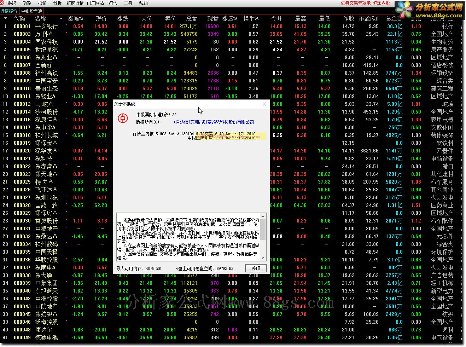Open the 系统 menu
Screen dimensions: 466x347
(12, 3)
